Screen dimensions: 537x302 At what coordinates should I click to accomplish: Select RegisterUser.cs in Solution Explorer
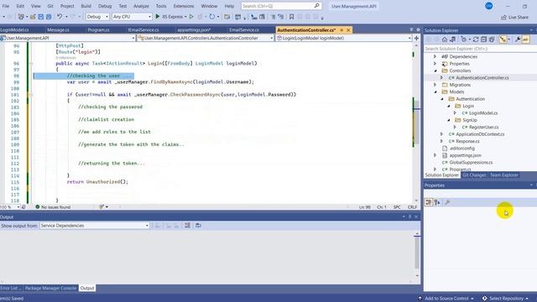pyautogui.click(x=483, y=127)
